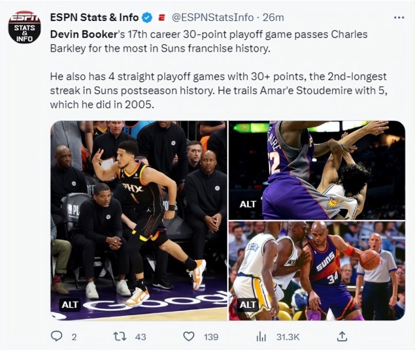The width and height of the screenshot is (415, 350).
Task: Click the share upload icon
Action: click(342, 337)
